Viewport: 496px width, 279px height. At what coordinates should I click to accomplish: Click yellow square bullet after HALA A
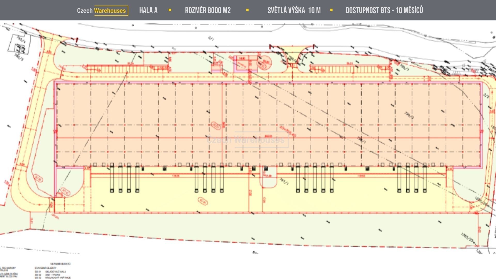(x=170, y=10)
